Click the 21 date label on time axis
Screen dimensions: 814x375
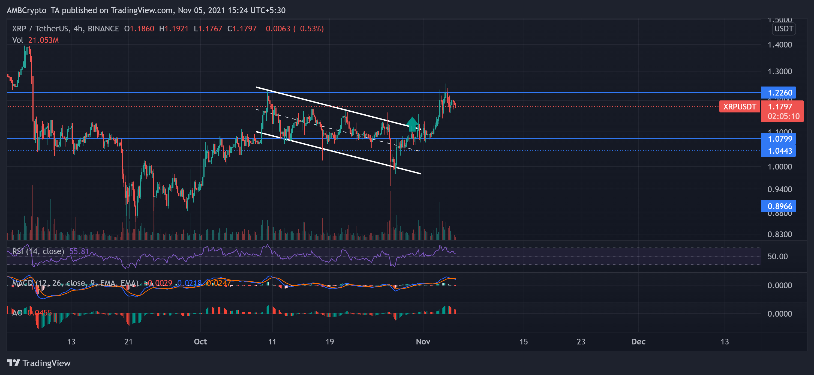128,342
